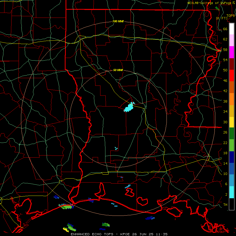Click the "18" legend value

[x=225, y=153]
